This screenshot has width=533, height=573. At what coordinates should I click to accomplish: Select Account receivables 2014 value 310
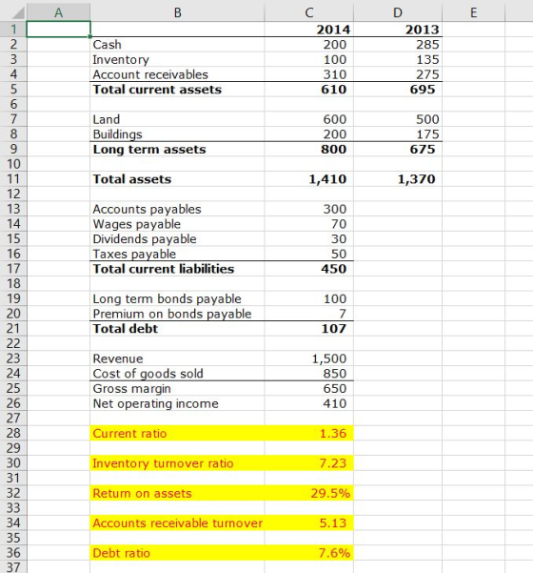[309, 74]
